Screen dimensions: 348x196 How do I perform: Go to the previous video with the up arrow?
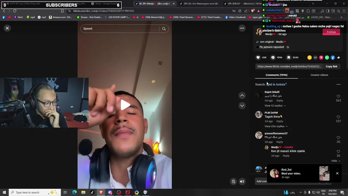[242, 96]
